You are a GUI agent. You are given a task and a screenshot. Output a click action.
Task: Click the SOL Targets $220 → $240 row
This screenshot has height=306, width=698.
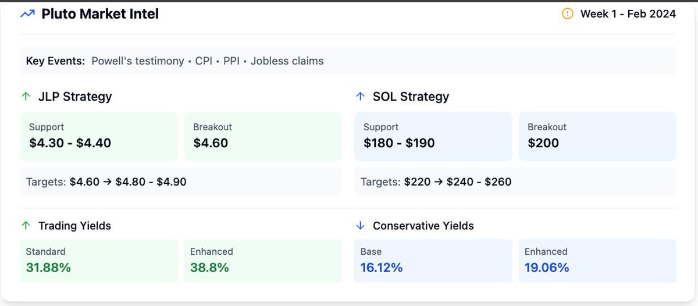point(515,182)
